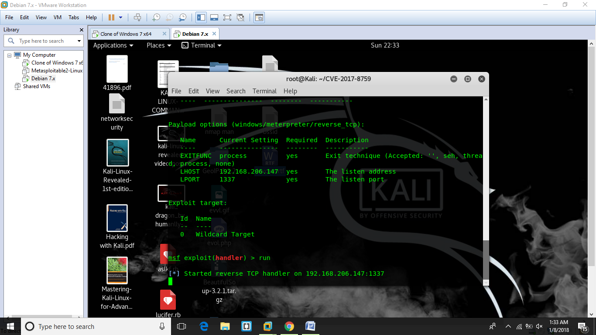This screenshot has height=335, width=596.
Task: Open the terminal Search menu
Action: pyautogui.click(x=236, y=91)
